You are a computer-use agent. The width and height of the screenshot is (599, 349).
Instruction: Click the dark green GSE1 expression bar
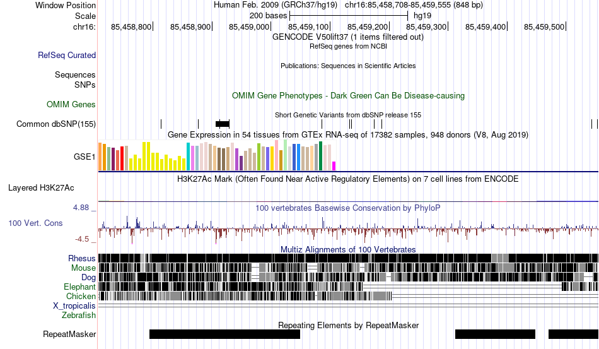pos(320,156)
